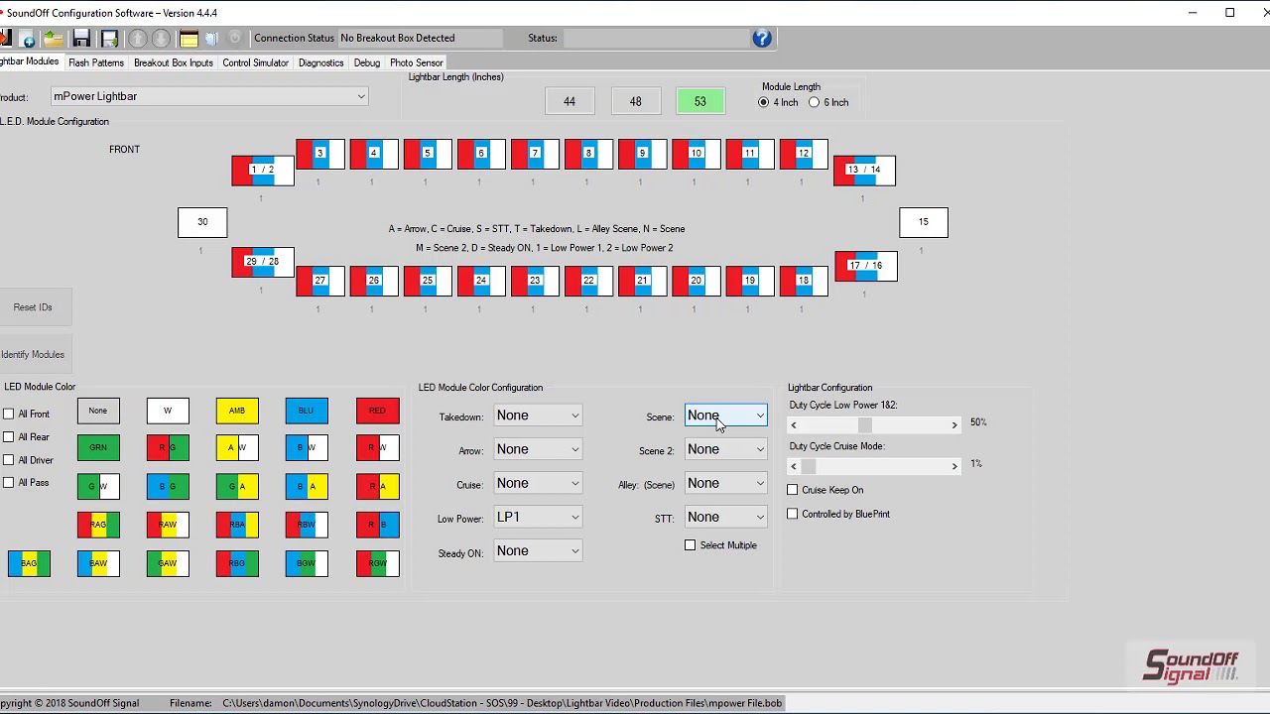Image resolution: width=1270 pixels, height=714 pixels.
Task: Check the All Front checkbox
Action: tap(9, 414)
